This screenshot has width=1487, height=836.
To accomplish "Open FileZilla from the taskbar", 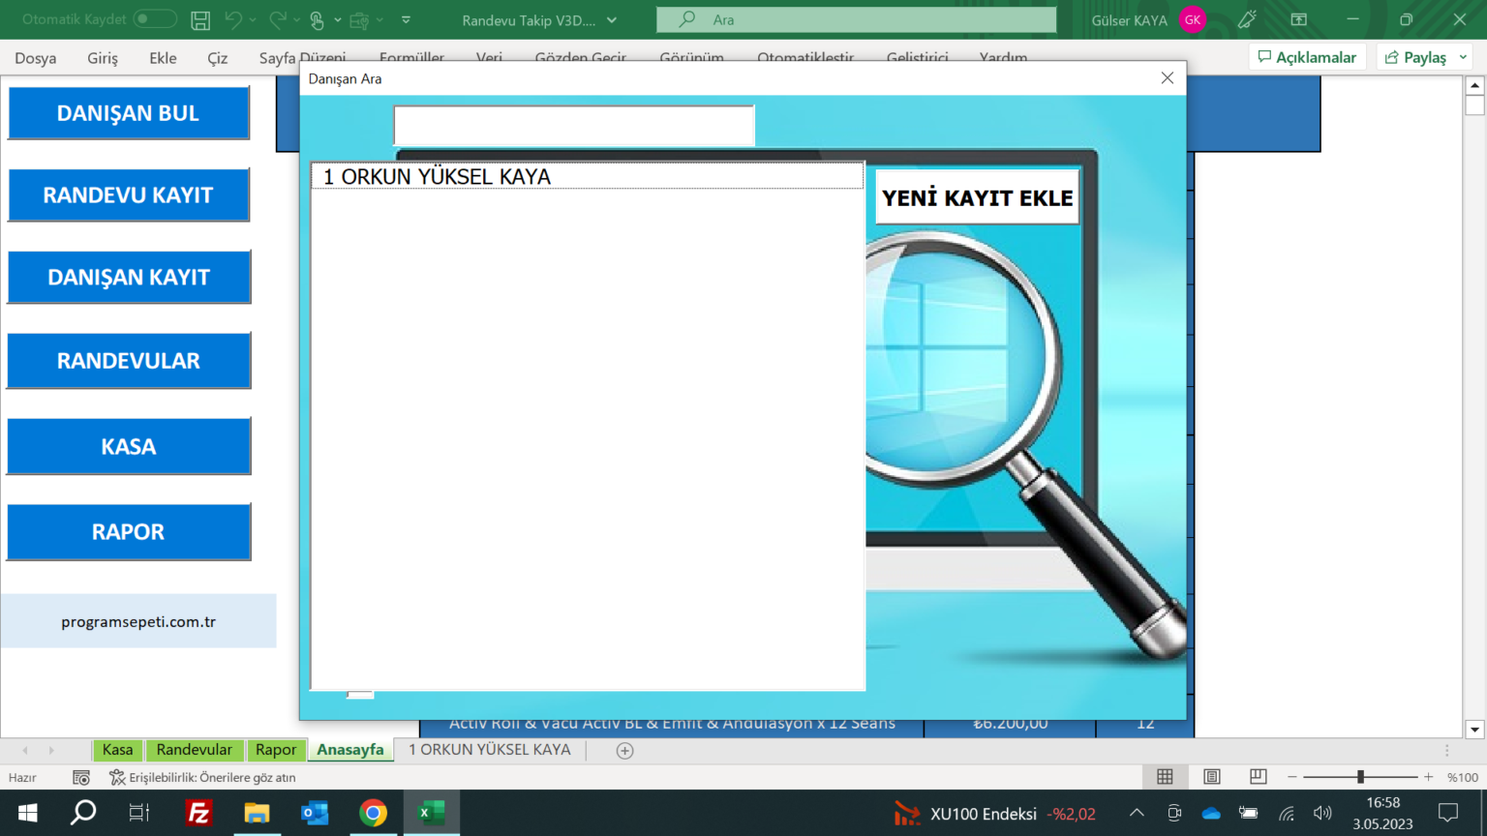I will pyautogui.click(x=198, y=812).
